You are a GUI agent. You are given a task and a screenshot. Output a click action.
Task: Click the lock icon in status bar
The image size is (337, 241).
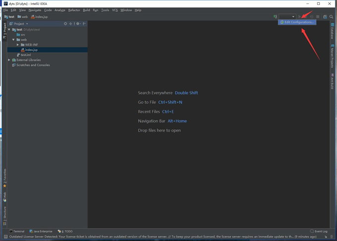tap(326, 237)
